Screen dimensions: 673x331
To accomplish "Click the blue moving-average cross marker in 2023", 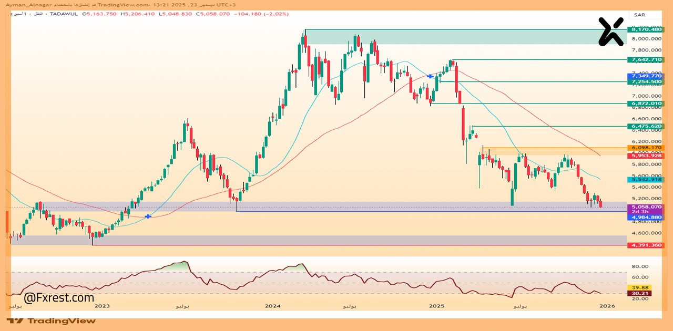I will 148,216.
